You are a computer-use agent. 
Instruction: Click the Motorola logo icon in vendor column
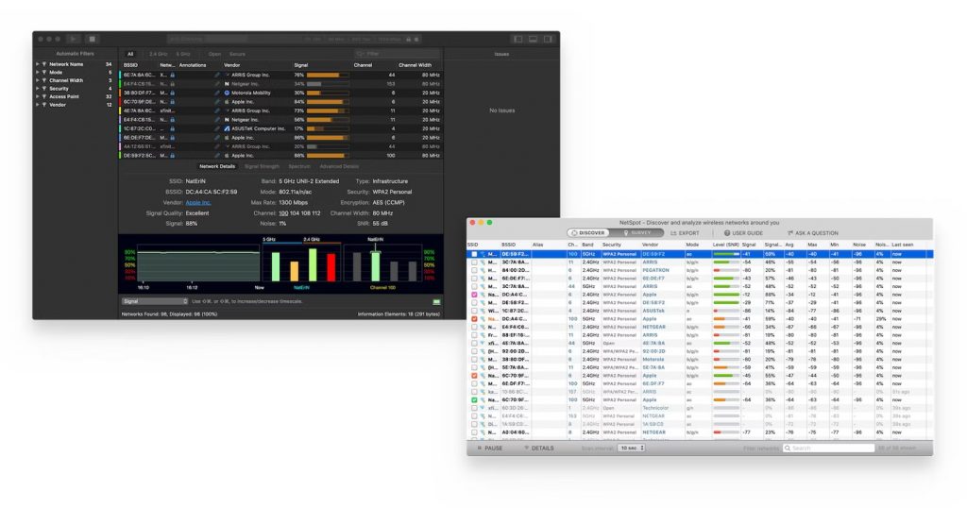coord(227,93)
